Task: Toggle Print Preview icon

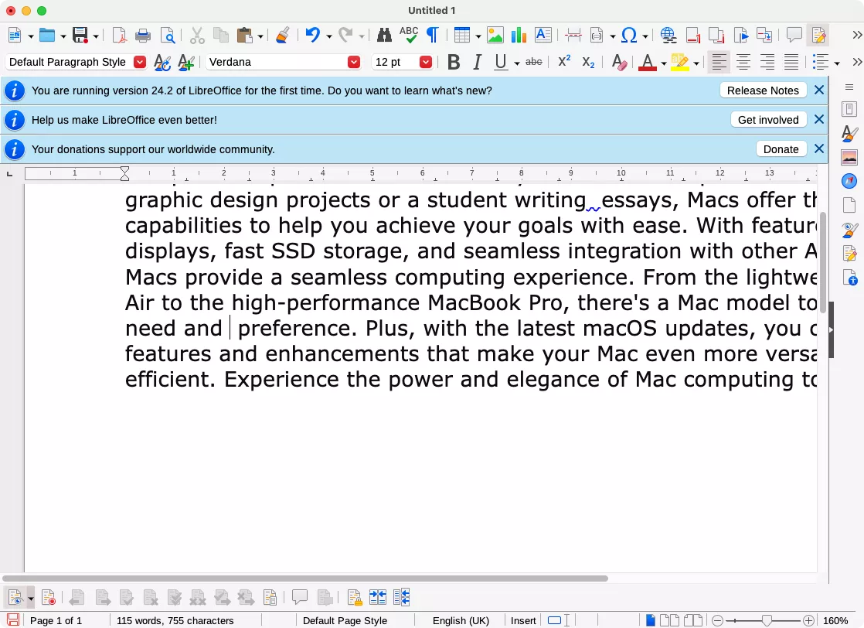Action: 167,36
